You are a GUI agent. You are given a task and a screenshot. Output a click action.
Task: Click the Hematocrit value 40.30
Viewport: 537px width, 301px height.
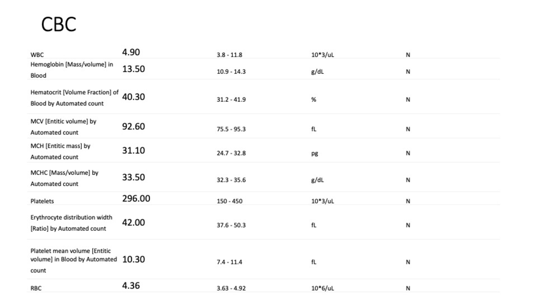[x=133, y=97]
